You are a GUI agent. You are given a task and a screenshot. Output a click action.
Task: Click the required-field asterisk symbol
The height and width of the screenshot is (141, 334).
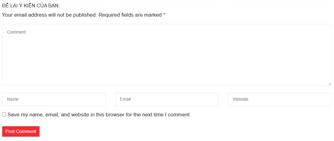(164, 15)
